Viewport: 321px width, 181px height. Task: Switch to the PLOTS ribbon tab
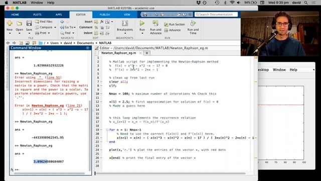(x=37, y=15)
